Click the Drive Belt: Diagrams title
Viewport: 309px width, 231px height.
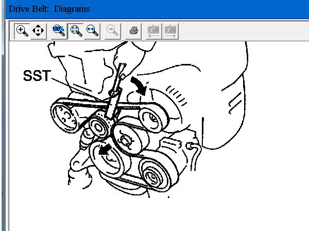click(x=49, y=9)
